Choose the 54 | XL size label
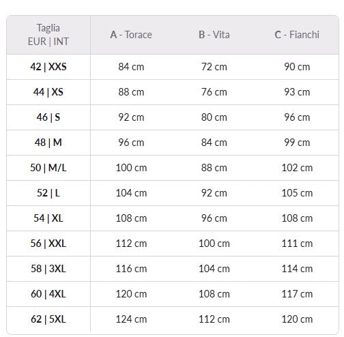Image resolution: width=344 pixels, height=337 pixels. point(48,218)
